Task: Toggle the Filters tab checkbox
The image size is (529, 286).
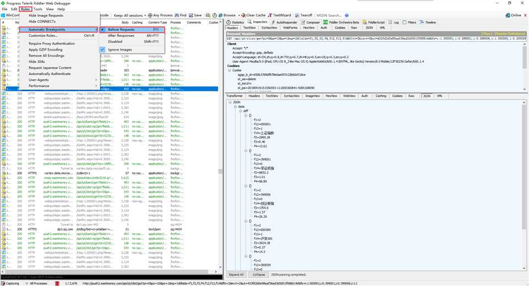Action: click(404, 22)
